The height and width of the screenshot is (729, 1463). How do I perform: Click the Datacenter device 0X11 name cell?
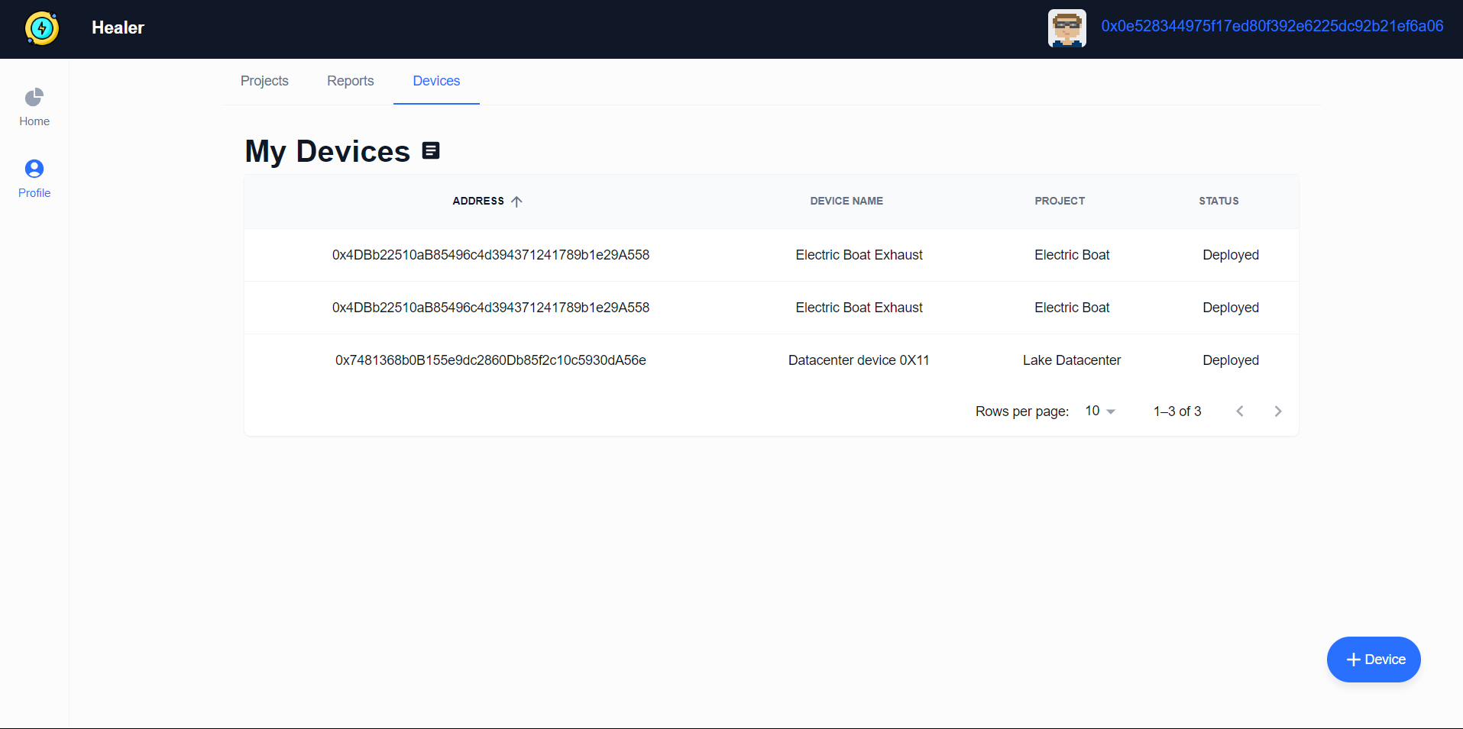[859, 360]
